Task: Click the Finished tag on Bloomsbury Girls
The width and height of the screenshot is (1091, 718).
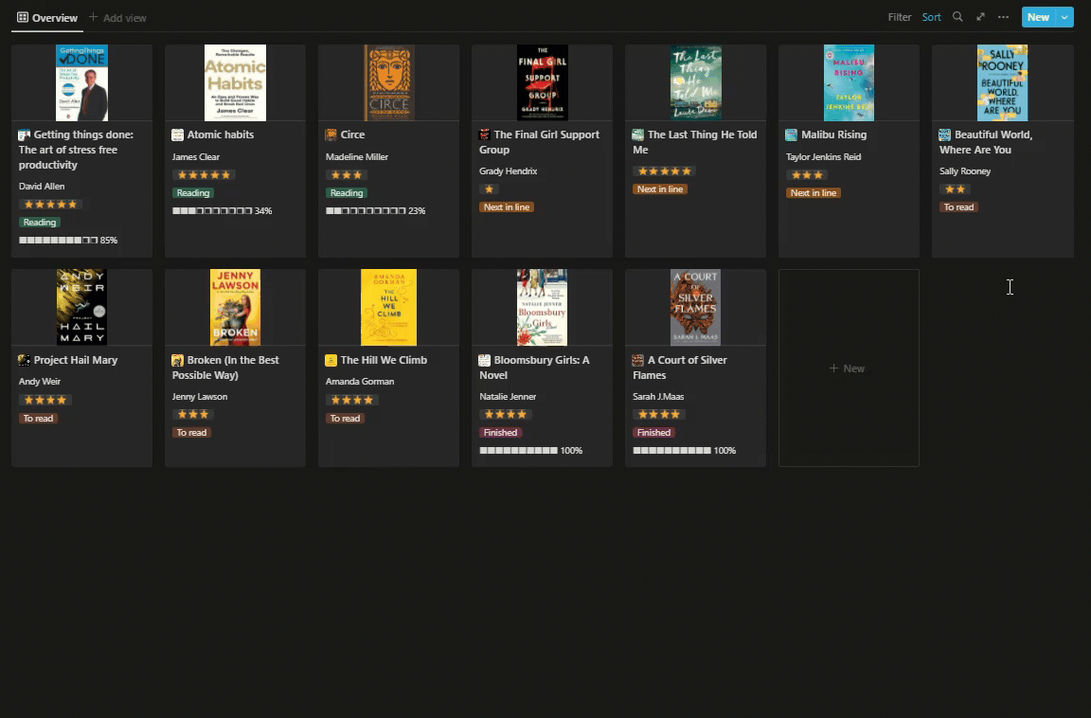Action: coord(500,432)
